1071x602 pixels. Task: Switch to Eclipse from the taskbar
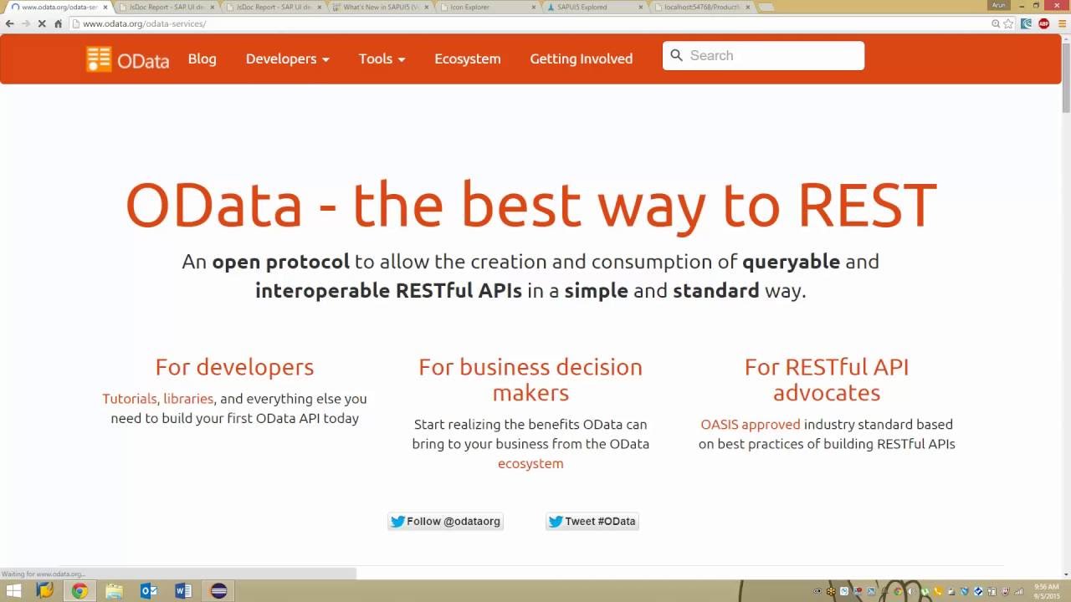click(218, 591)
